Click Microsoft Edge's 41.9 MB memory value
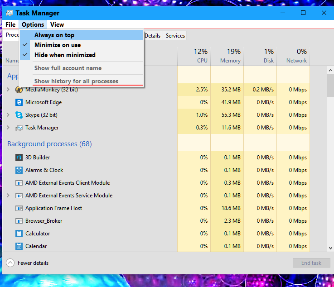This screenshot has height=287, width=334. 231,102
